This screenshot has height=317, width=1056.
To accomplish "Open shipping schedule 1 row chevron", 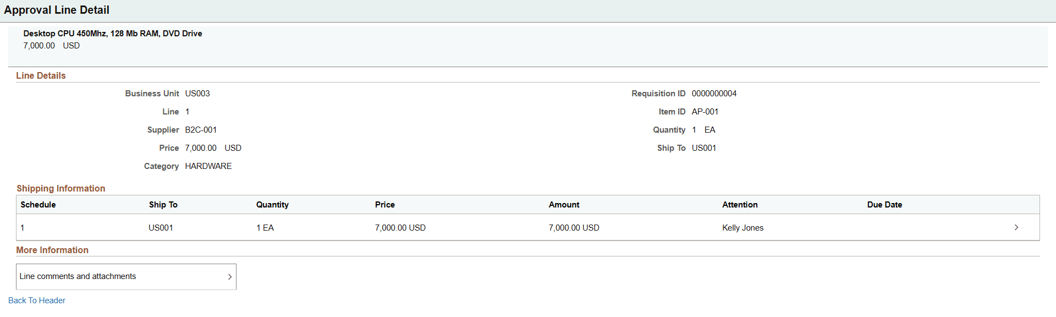I will (1016, 227).
